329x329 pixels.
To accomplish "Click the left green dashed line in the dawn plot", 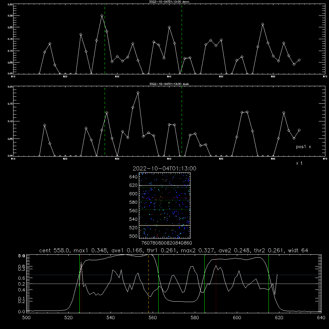I will coord(105,39).
